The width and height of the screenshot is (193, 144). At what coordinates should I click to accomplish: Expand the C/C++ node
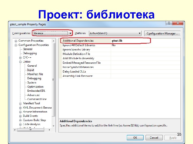(x=20, y=58)
